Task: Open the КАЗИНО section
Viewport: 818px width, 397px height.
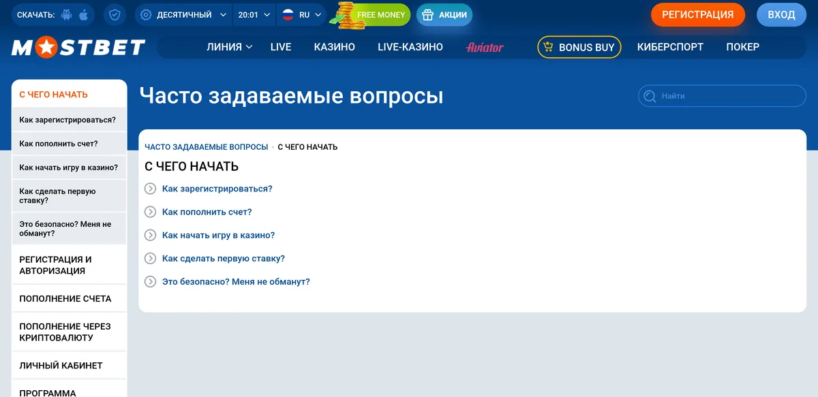Action: (335, 47)
